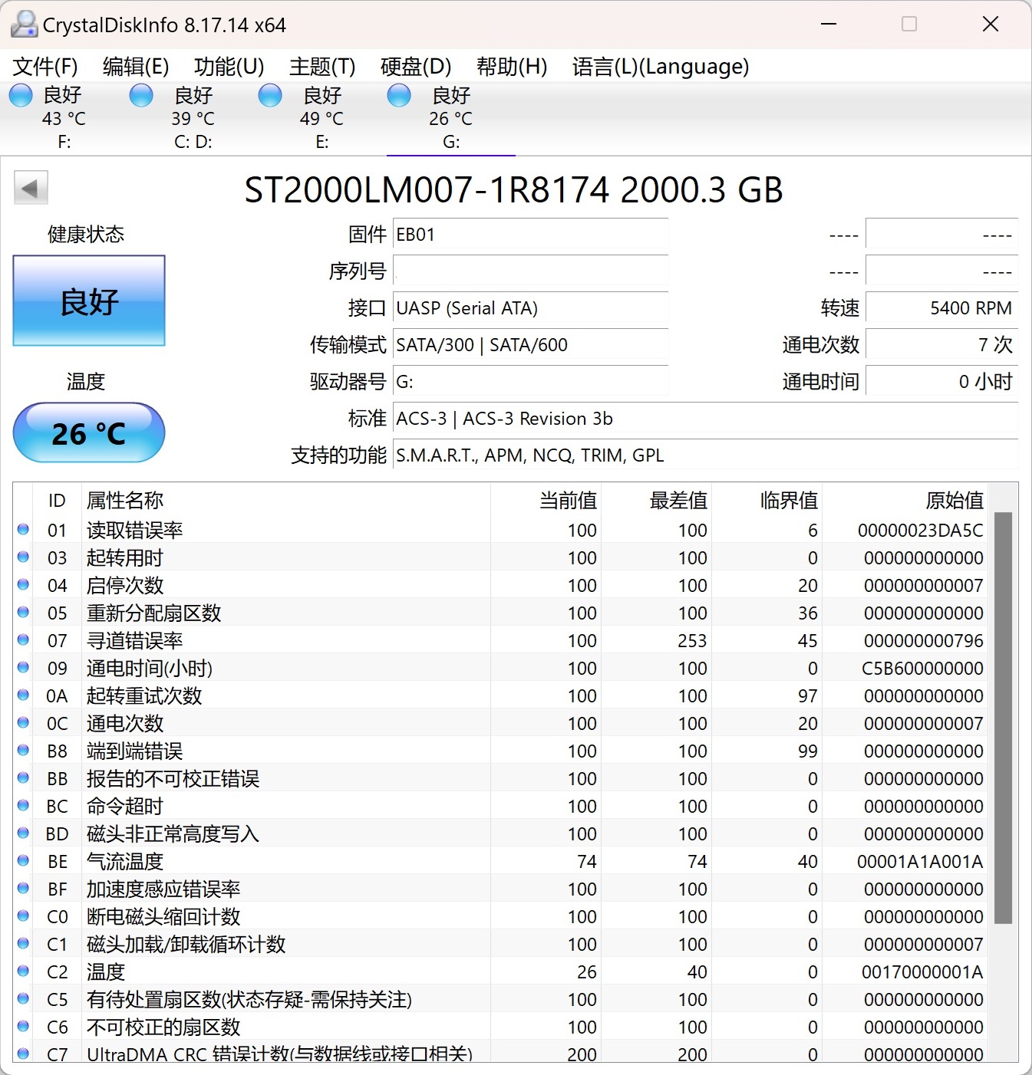The height and width of the screenshot is (1075, 1032).
Task: Click the empty serial number field
Action: 530,271
